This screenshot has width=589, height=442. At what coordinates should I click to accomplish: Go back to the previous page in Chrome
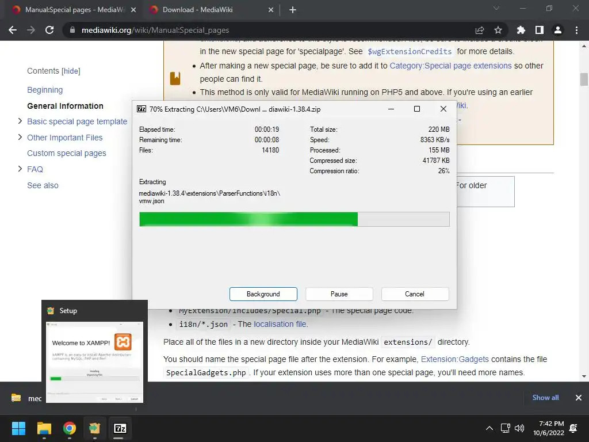[x=13, y=30]
